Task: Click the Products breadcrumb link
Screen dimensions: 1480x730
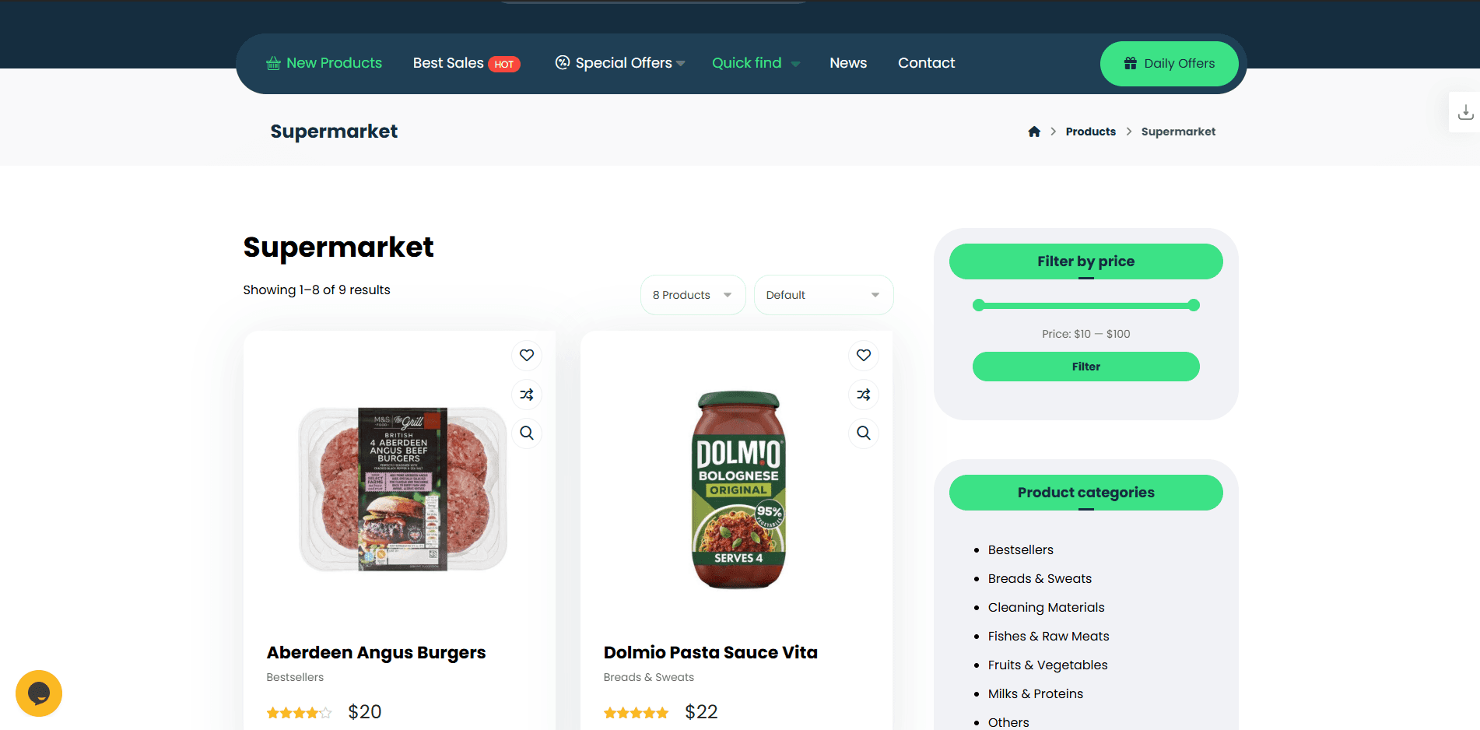Action: 1090,131
